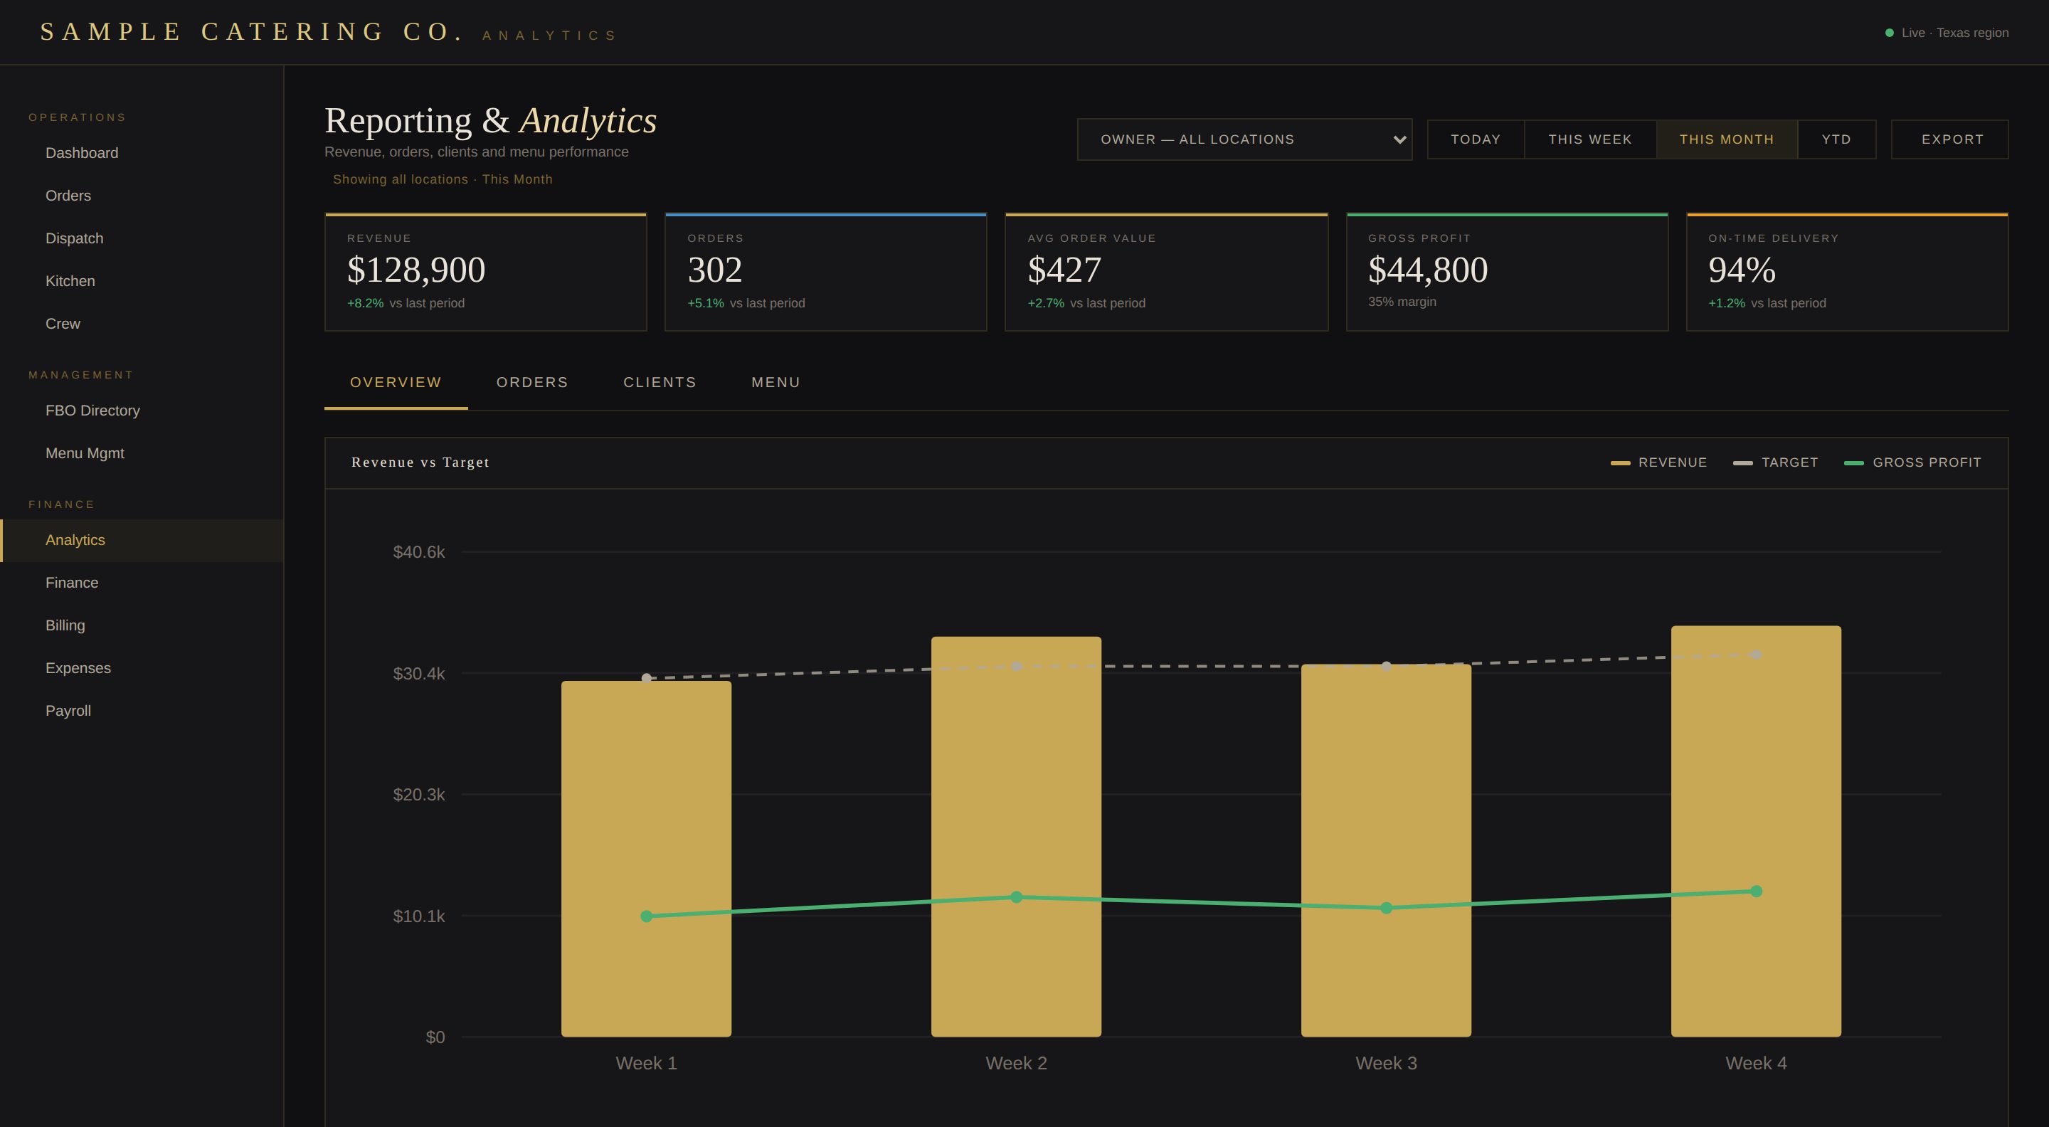
Task: Click the Live status green dot
Action: point(1889,33)
